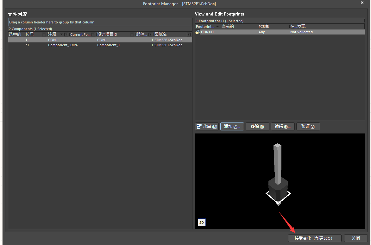The image size is (371, 245).
Task: Sort by the Footprint... column header
Action: 205,27
